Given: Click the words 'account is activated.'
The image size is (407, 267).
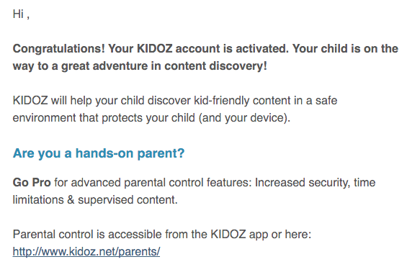Looking at the screenshot, I should (232, 48).
